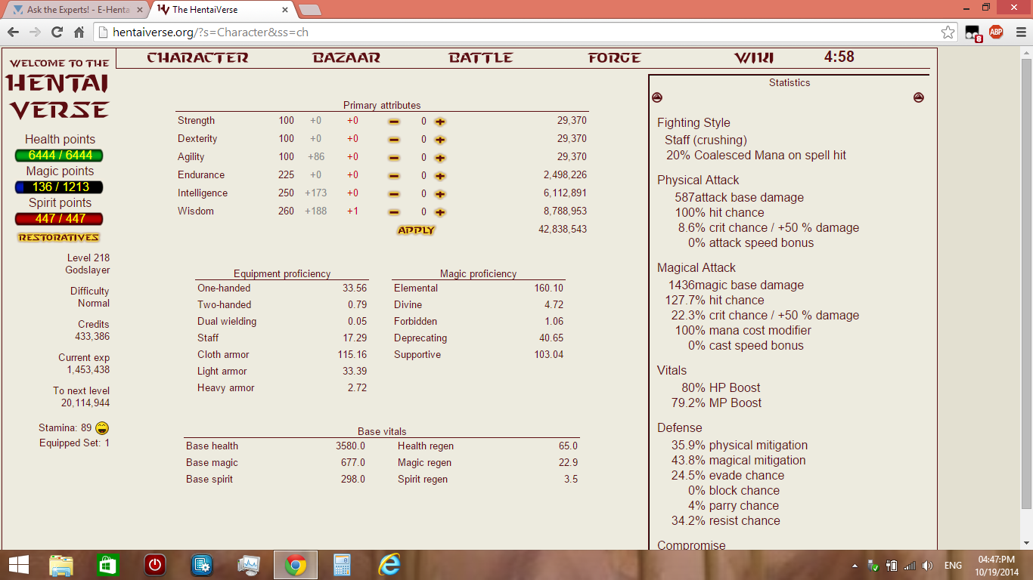Click the Credits amount 433,386

pyautogui.click(x=92, y=337)
